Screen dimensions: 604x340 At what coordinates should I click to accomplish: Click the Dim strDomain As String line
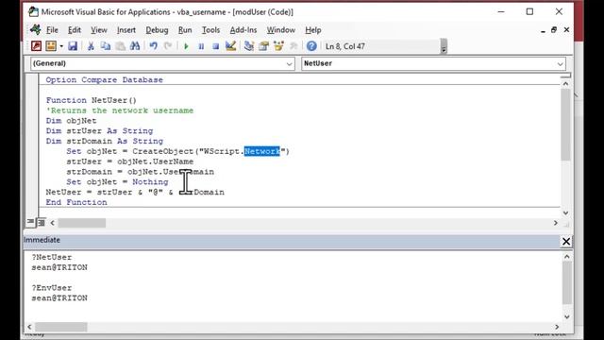pyautogui.click(x=105, y=141)
